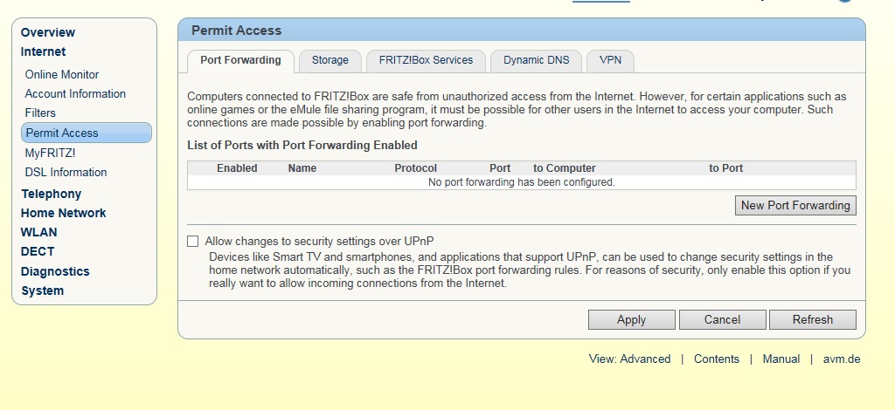Image resolution: width=895 pixels, height=410 pixels.
Task: Open the Filters page
Action: coord(40,113)
